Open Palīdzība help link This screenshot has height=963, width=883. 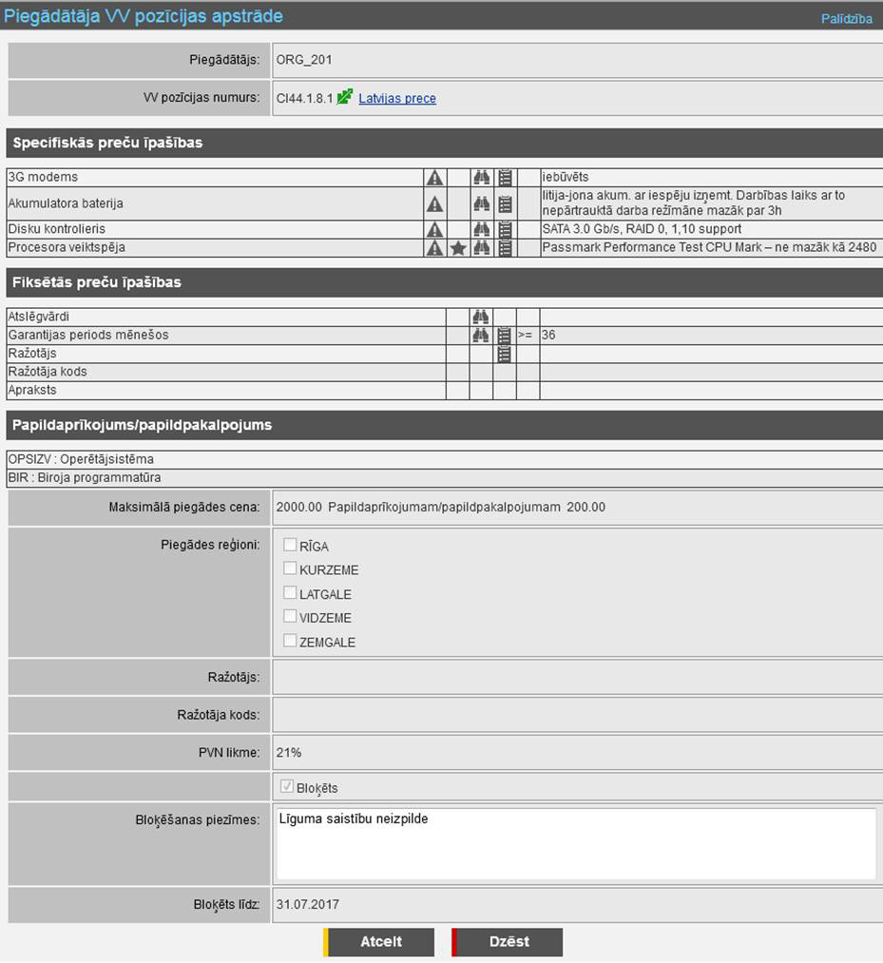846,18
